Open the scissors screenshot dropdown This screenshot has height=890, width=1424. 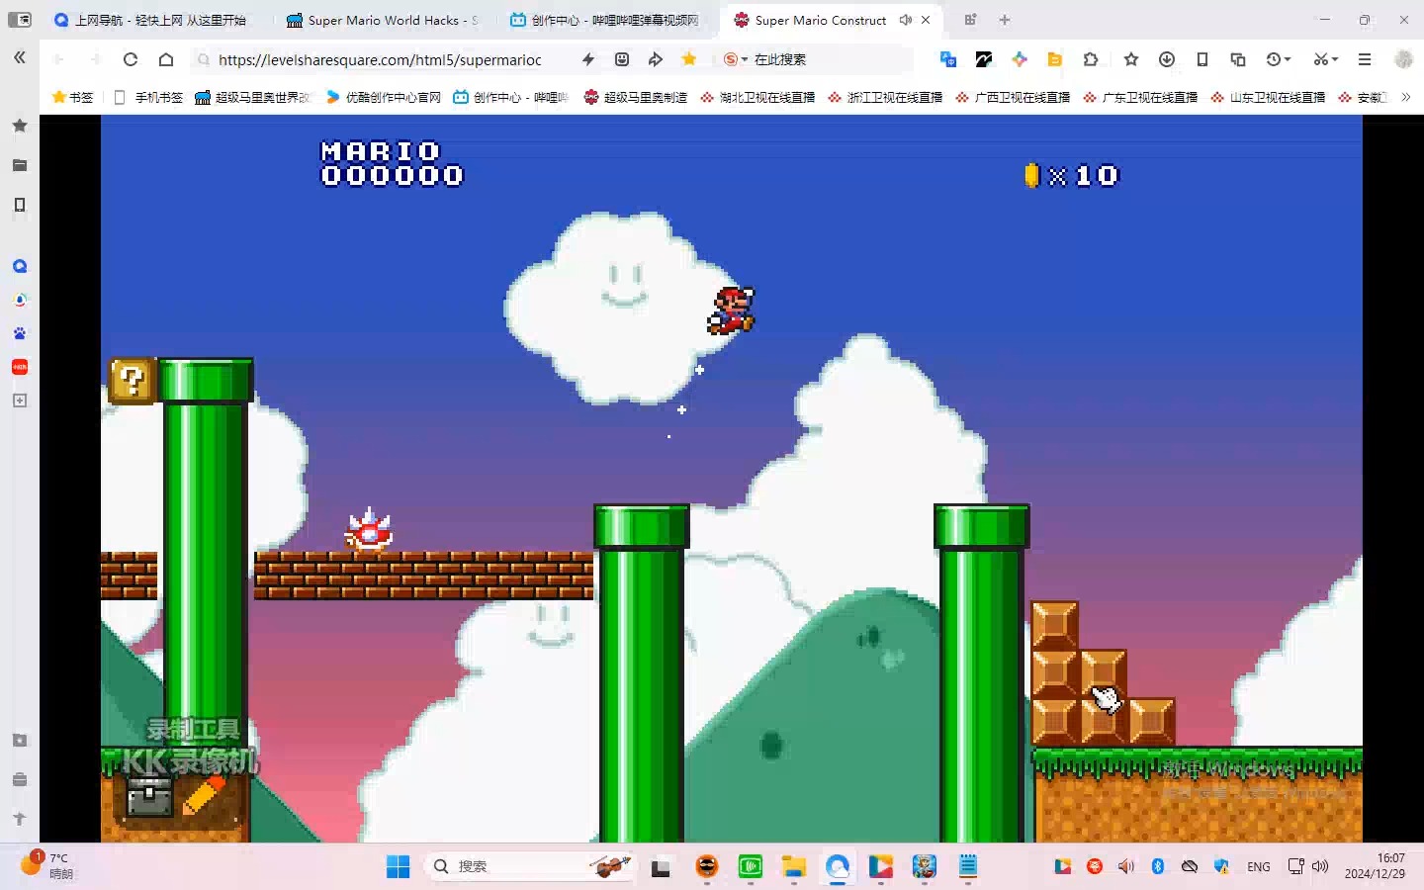pos(1326,59)
